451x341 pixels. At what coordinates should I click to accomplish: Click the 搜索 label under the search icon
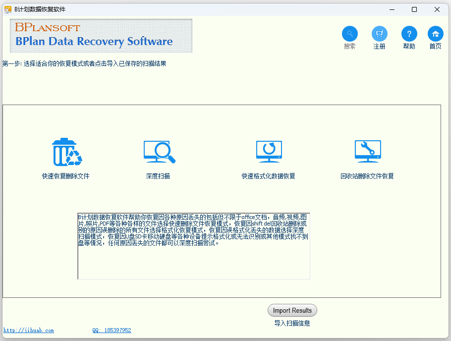pos(349,47)
